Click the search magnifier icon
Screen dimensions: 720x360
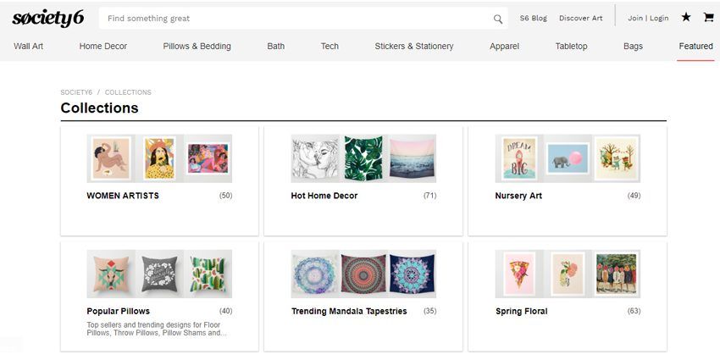click(x=498, y=19)
